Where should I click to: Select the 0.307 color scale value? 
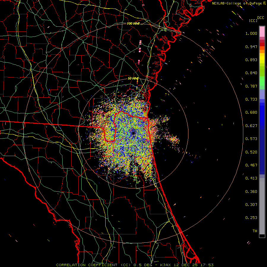point(251,205)
